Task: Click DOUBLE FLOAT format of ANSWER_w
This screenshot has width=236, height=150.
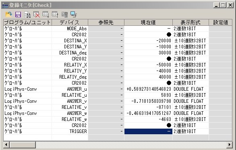Action: (190, 113)
